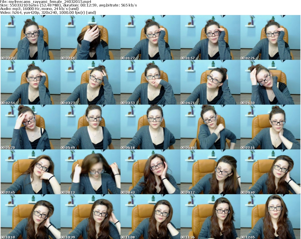Click the 'Size: 55033210 bytes' info line
This screenshot has height=239, width=301.
click(x=68, y=5)
